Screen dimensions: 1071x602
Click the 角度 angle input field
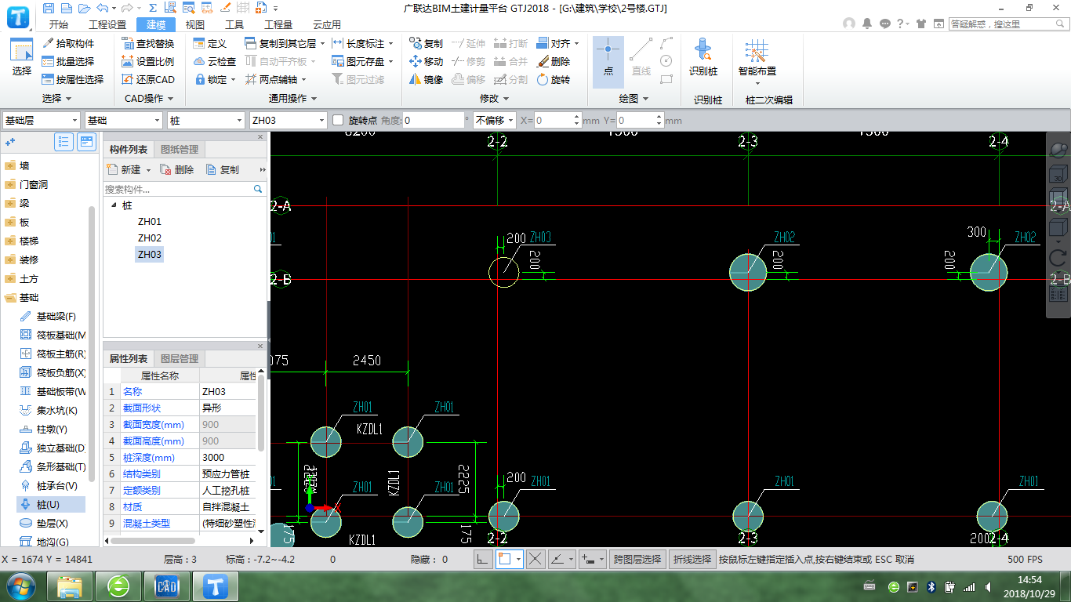click(435, 120)
